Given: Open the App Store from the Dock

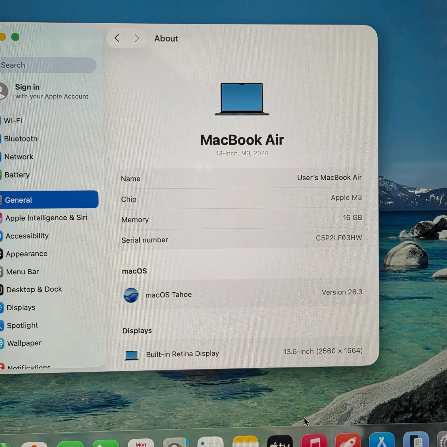Looking at the screenshot, I should 382,440.
